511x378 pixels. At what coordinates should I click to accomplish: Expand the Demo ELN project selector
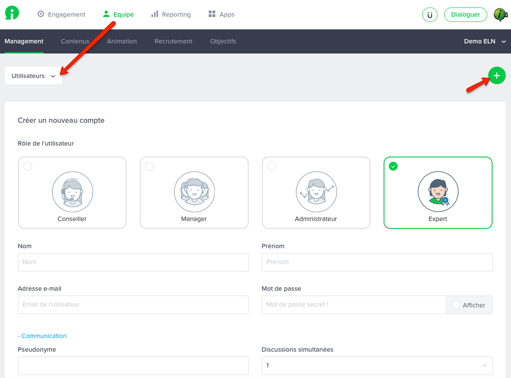click(485, 41)
